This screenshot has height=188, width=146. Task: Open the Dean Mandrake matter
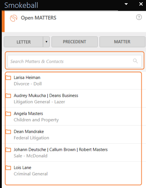click(x=29, y=132)
